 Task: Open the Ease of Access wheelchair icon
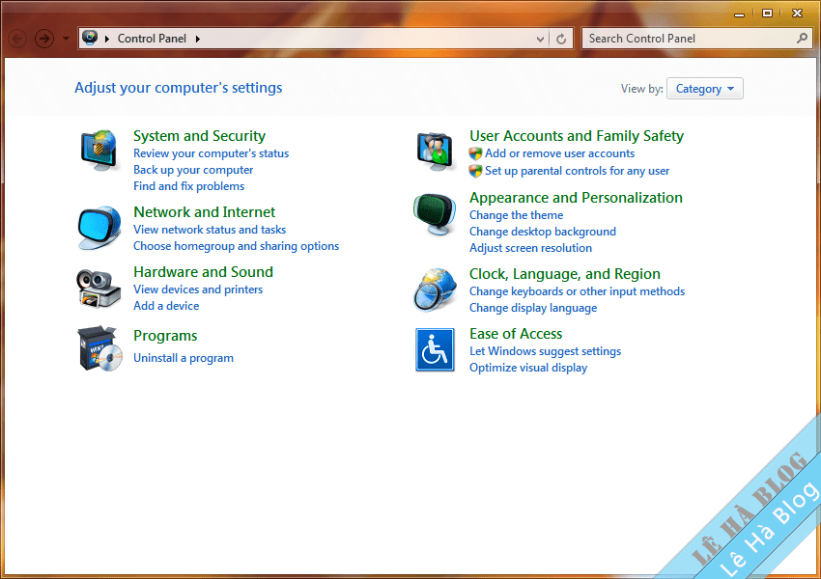[435, 350]
